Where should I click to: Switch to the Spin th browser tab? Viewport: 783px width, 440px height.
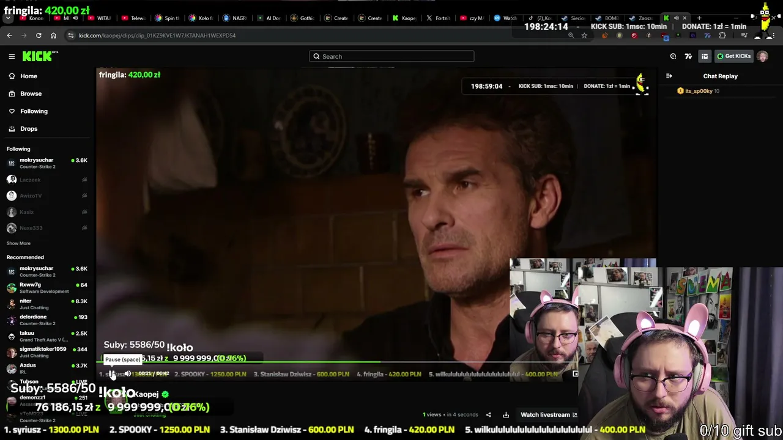[x=167, y=18]
